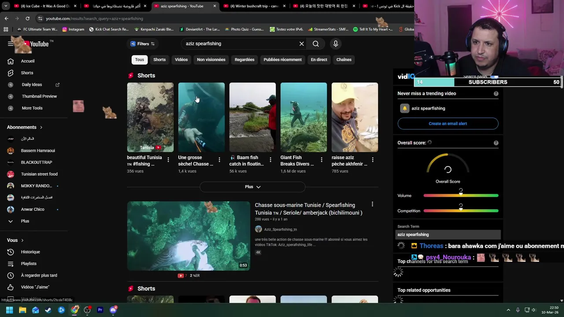Select the Shorts filter chip
The image size is (564, 317).
point(160,59)
